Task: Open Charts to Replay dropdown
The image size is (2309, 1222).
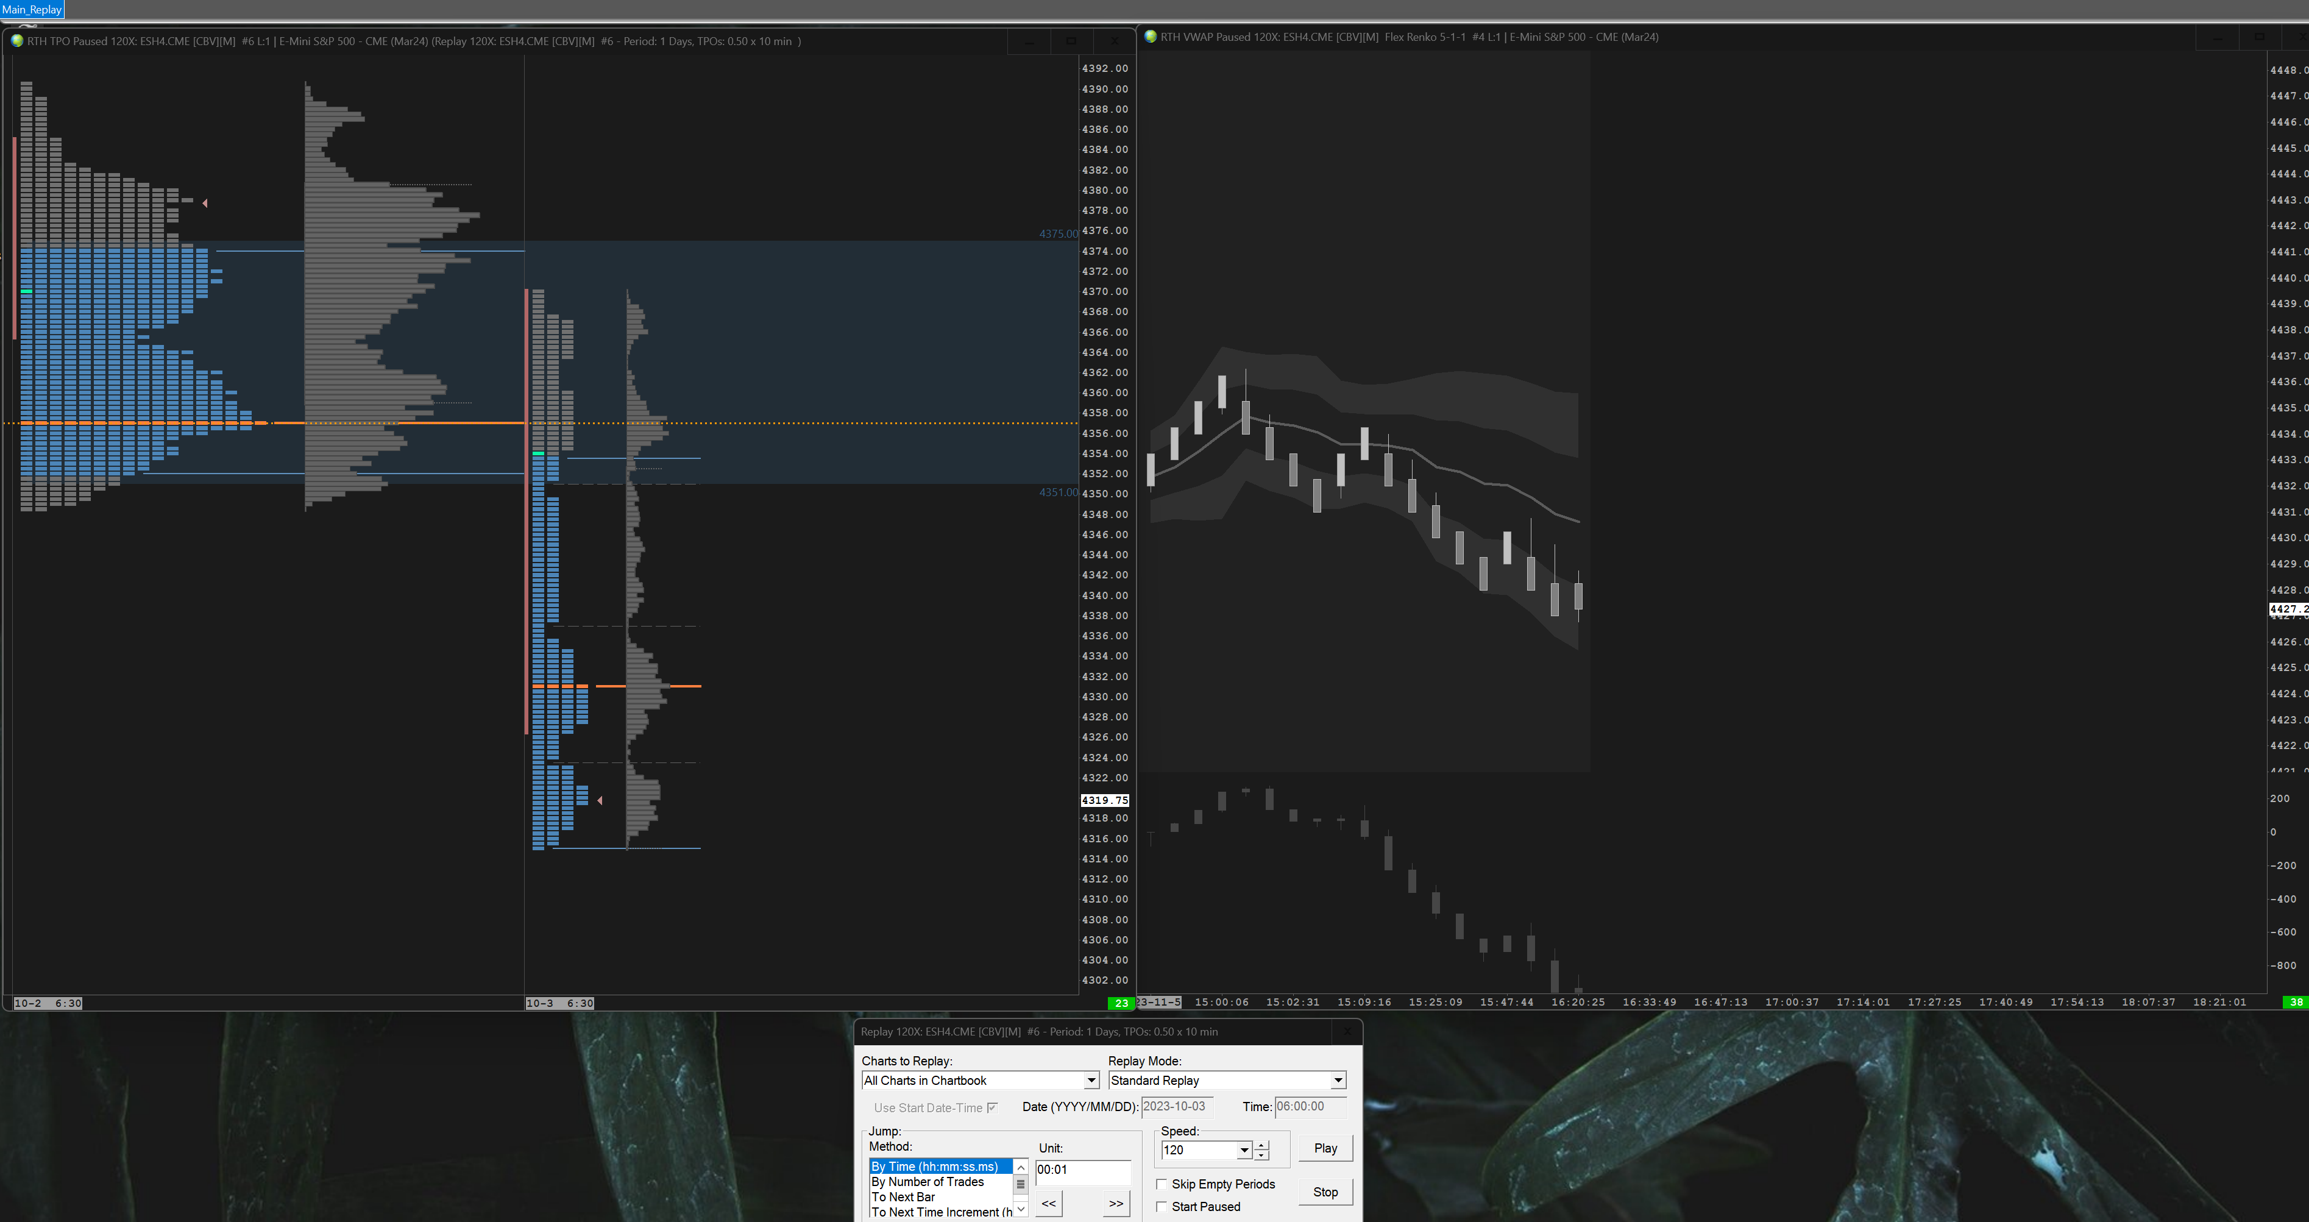Action: click(x=1091, y=1081)
